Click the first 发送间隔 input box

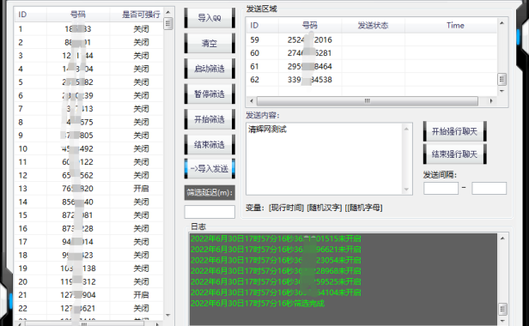click(x=441, y=189)
